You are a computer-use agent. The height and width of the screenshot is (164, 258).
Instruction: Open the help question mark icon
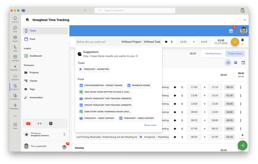pos(51,123)
